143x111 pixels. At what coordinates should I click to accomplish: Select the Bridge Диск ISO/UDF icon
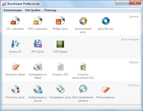coord(60,21)
